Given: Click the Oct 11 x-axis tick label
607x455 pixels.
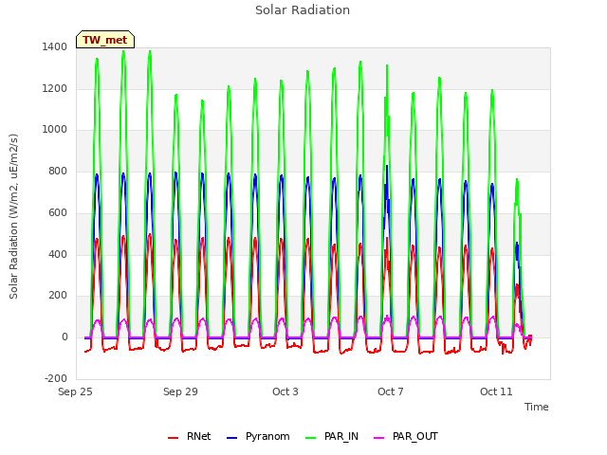Looking at the screenshot, I should pos(496,391).
